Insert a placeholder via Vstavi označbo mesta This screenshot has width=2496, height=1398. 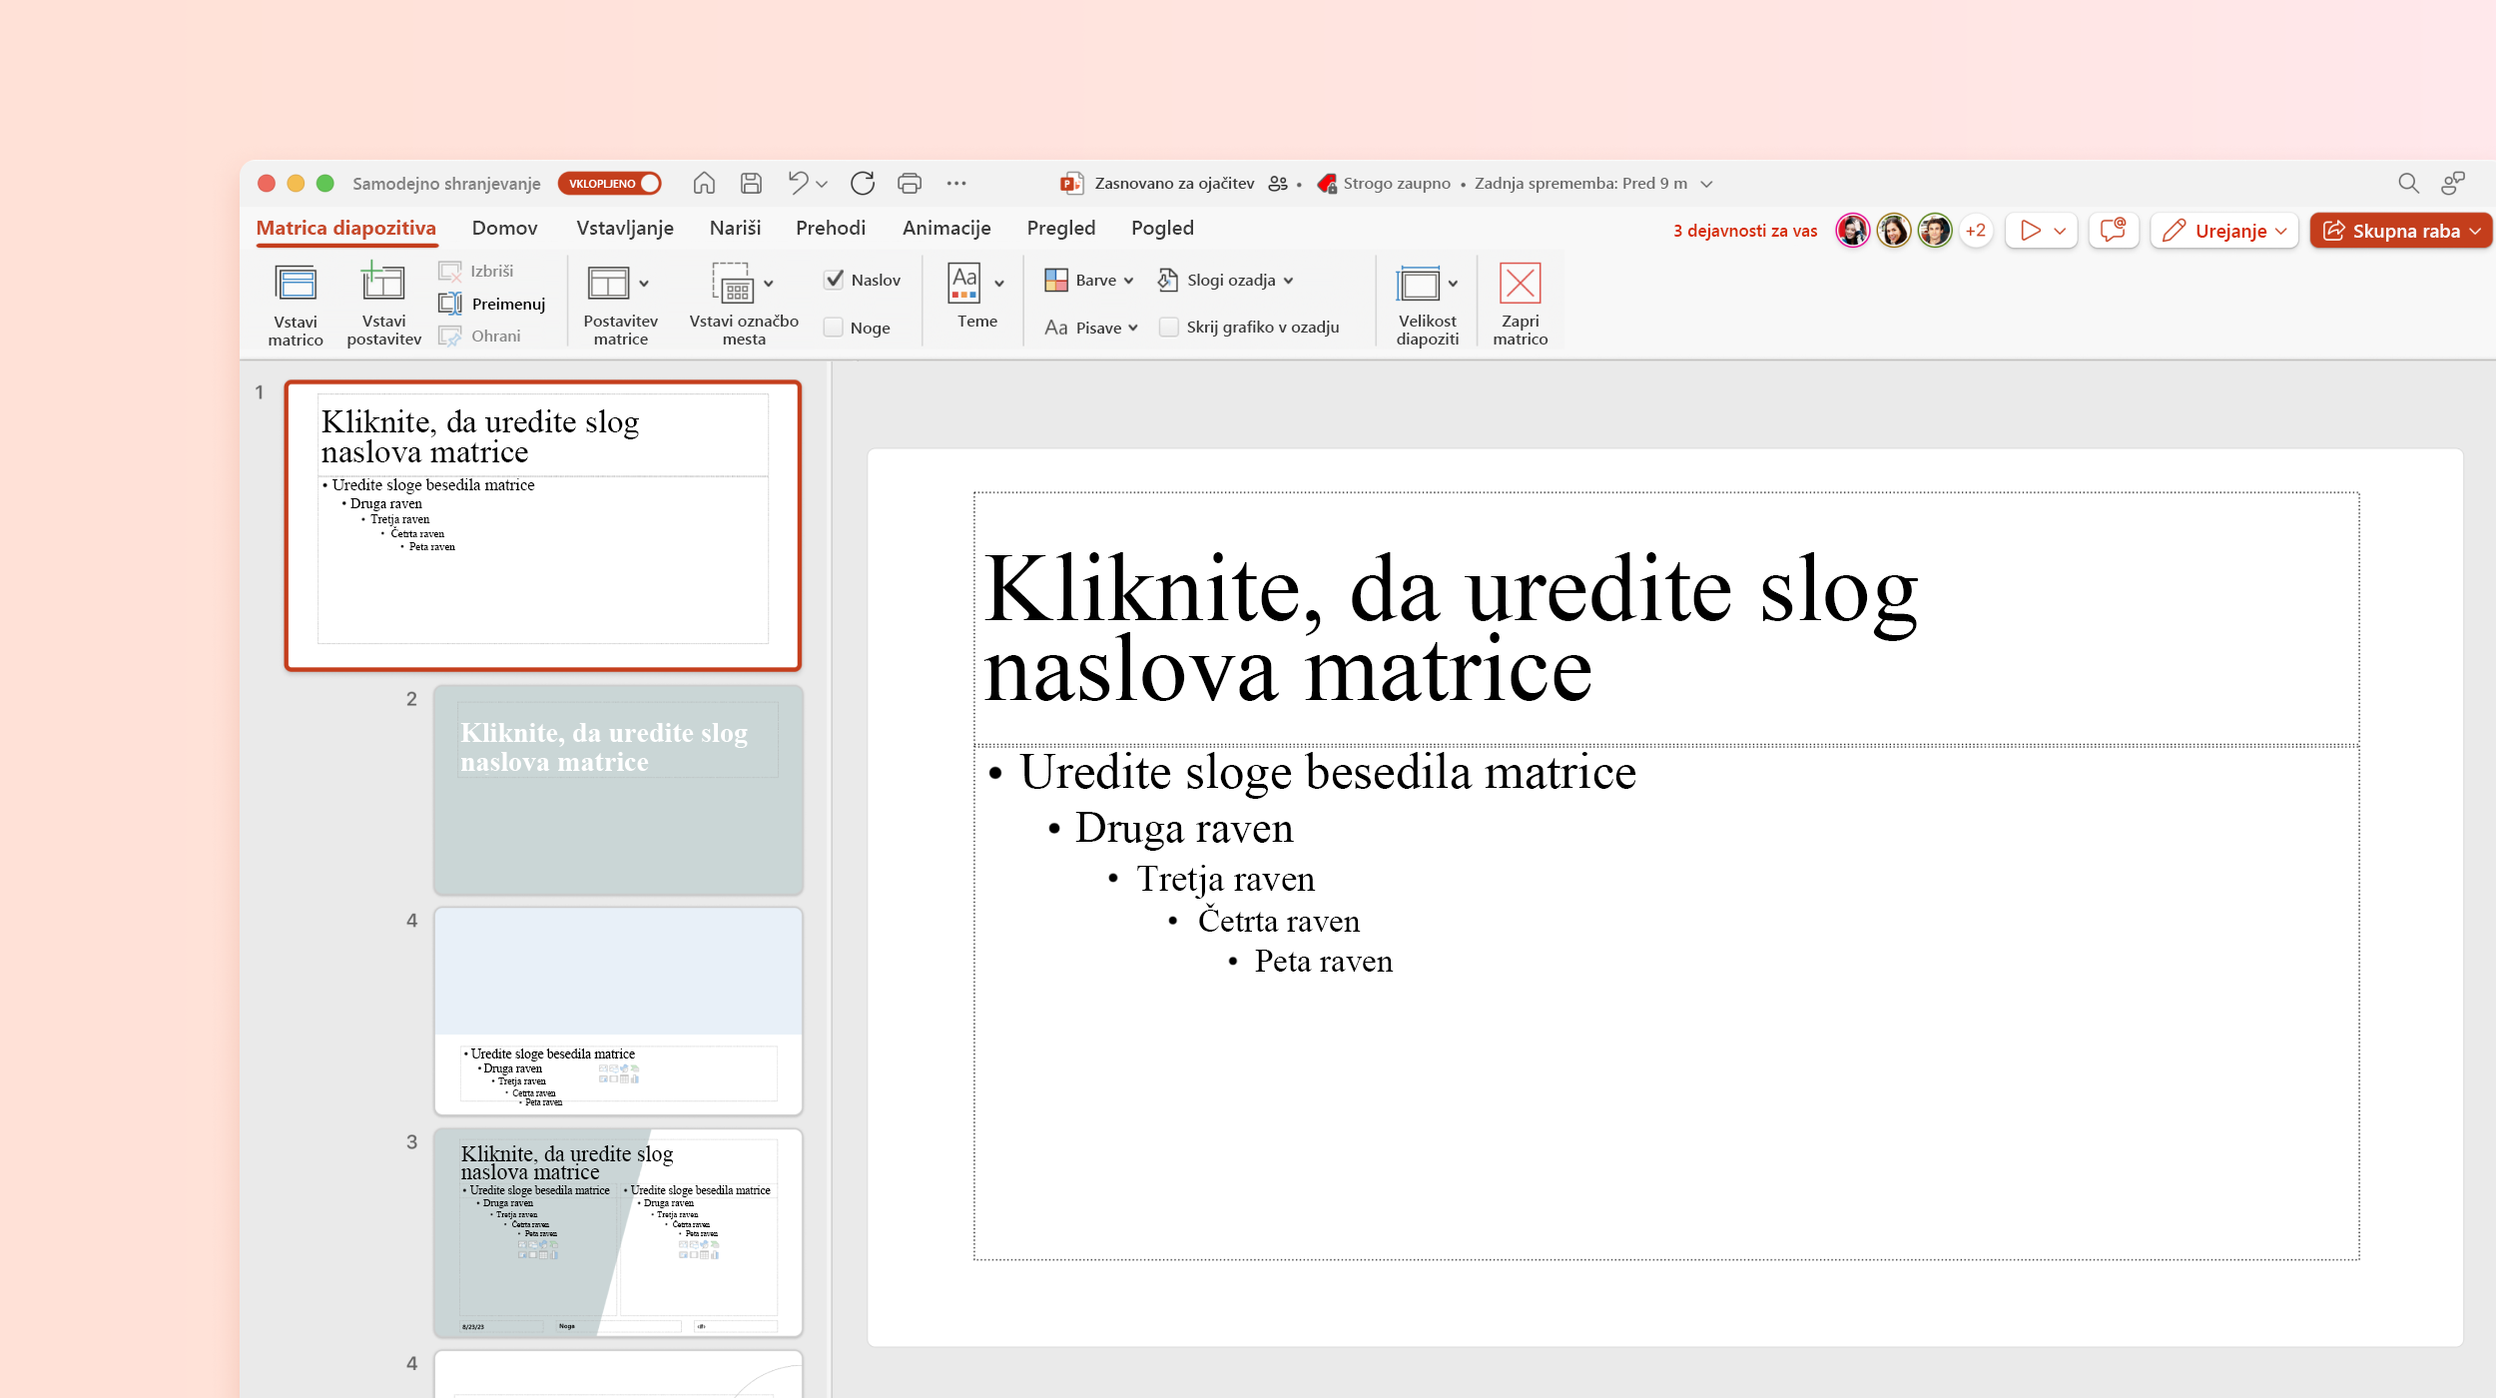pos(744,305)
